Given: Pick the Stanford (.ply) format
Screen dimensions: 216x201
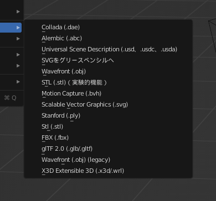Looking at the screenshot, I should (109, 115).
